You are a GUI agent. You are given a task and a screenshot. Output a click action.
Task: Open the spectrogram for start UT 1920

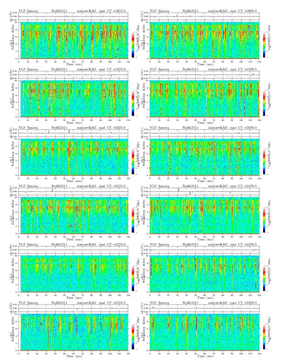click(73, 99)
